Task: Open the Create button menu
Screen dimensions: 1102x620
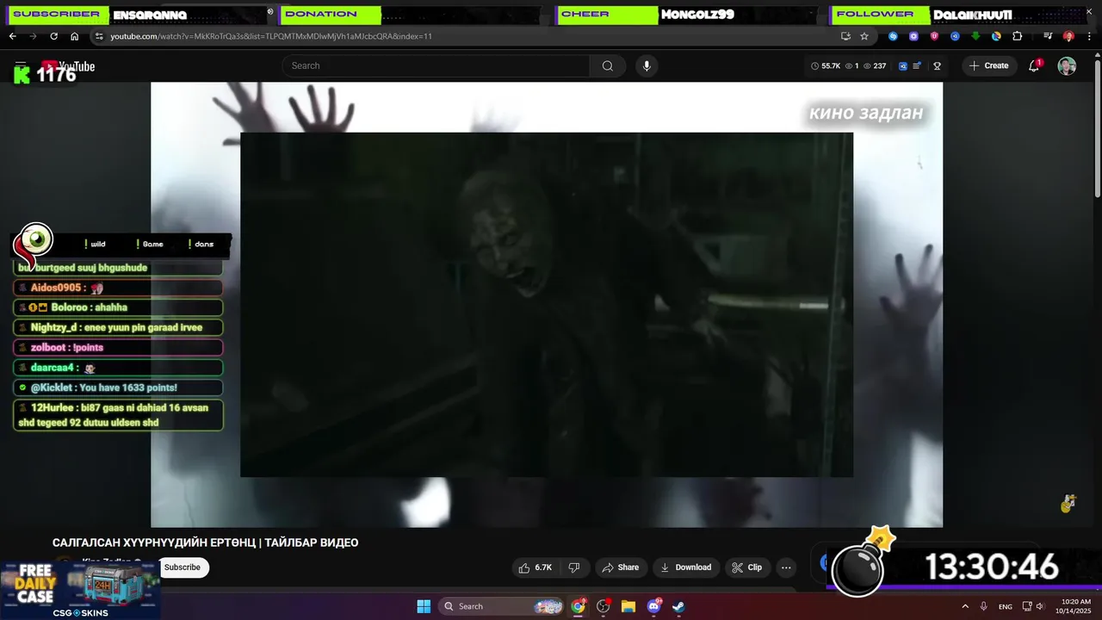Action: [x=989, y=65]
